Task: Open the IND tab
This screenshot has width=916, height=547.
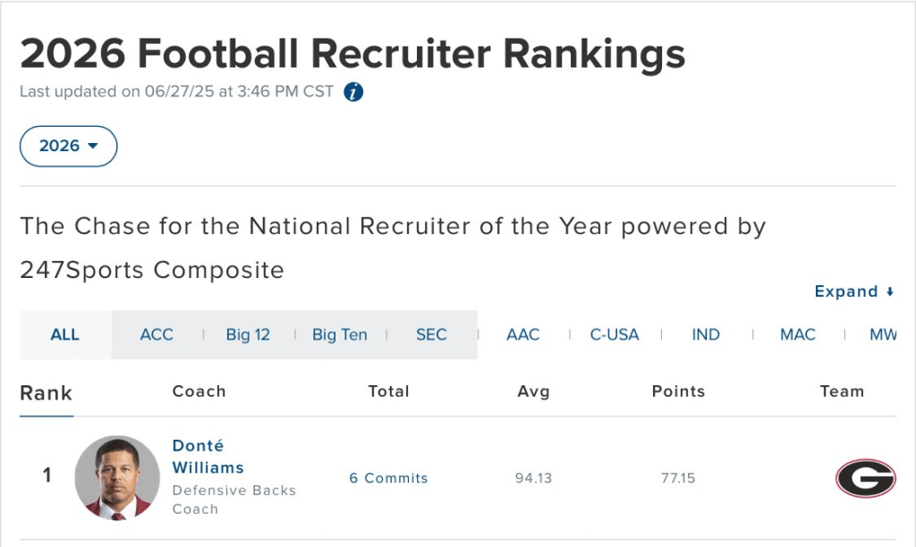Action: (706, 334)
